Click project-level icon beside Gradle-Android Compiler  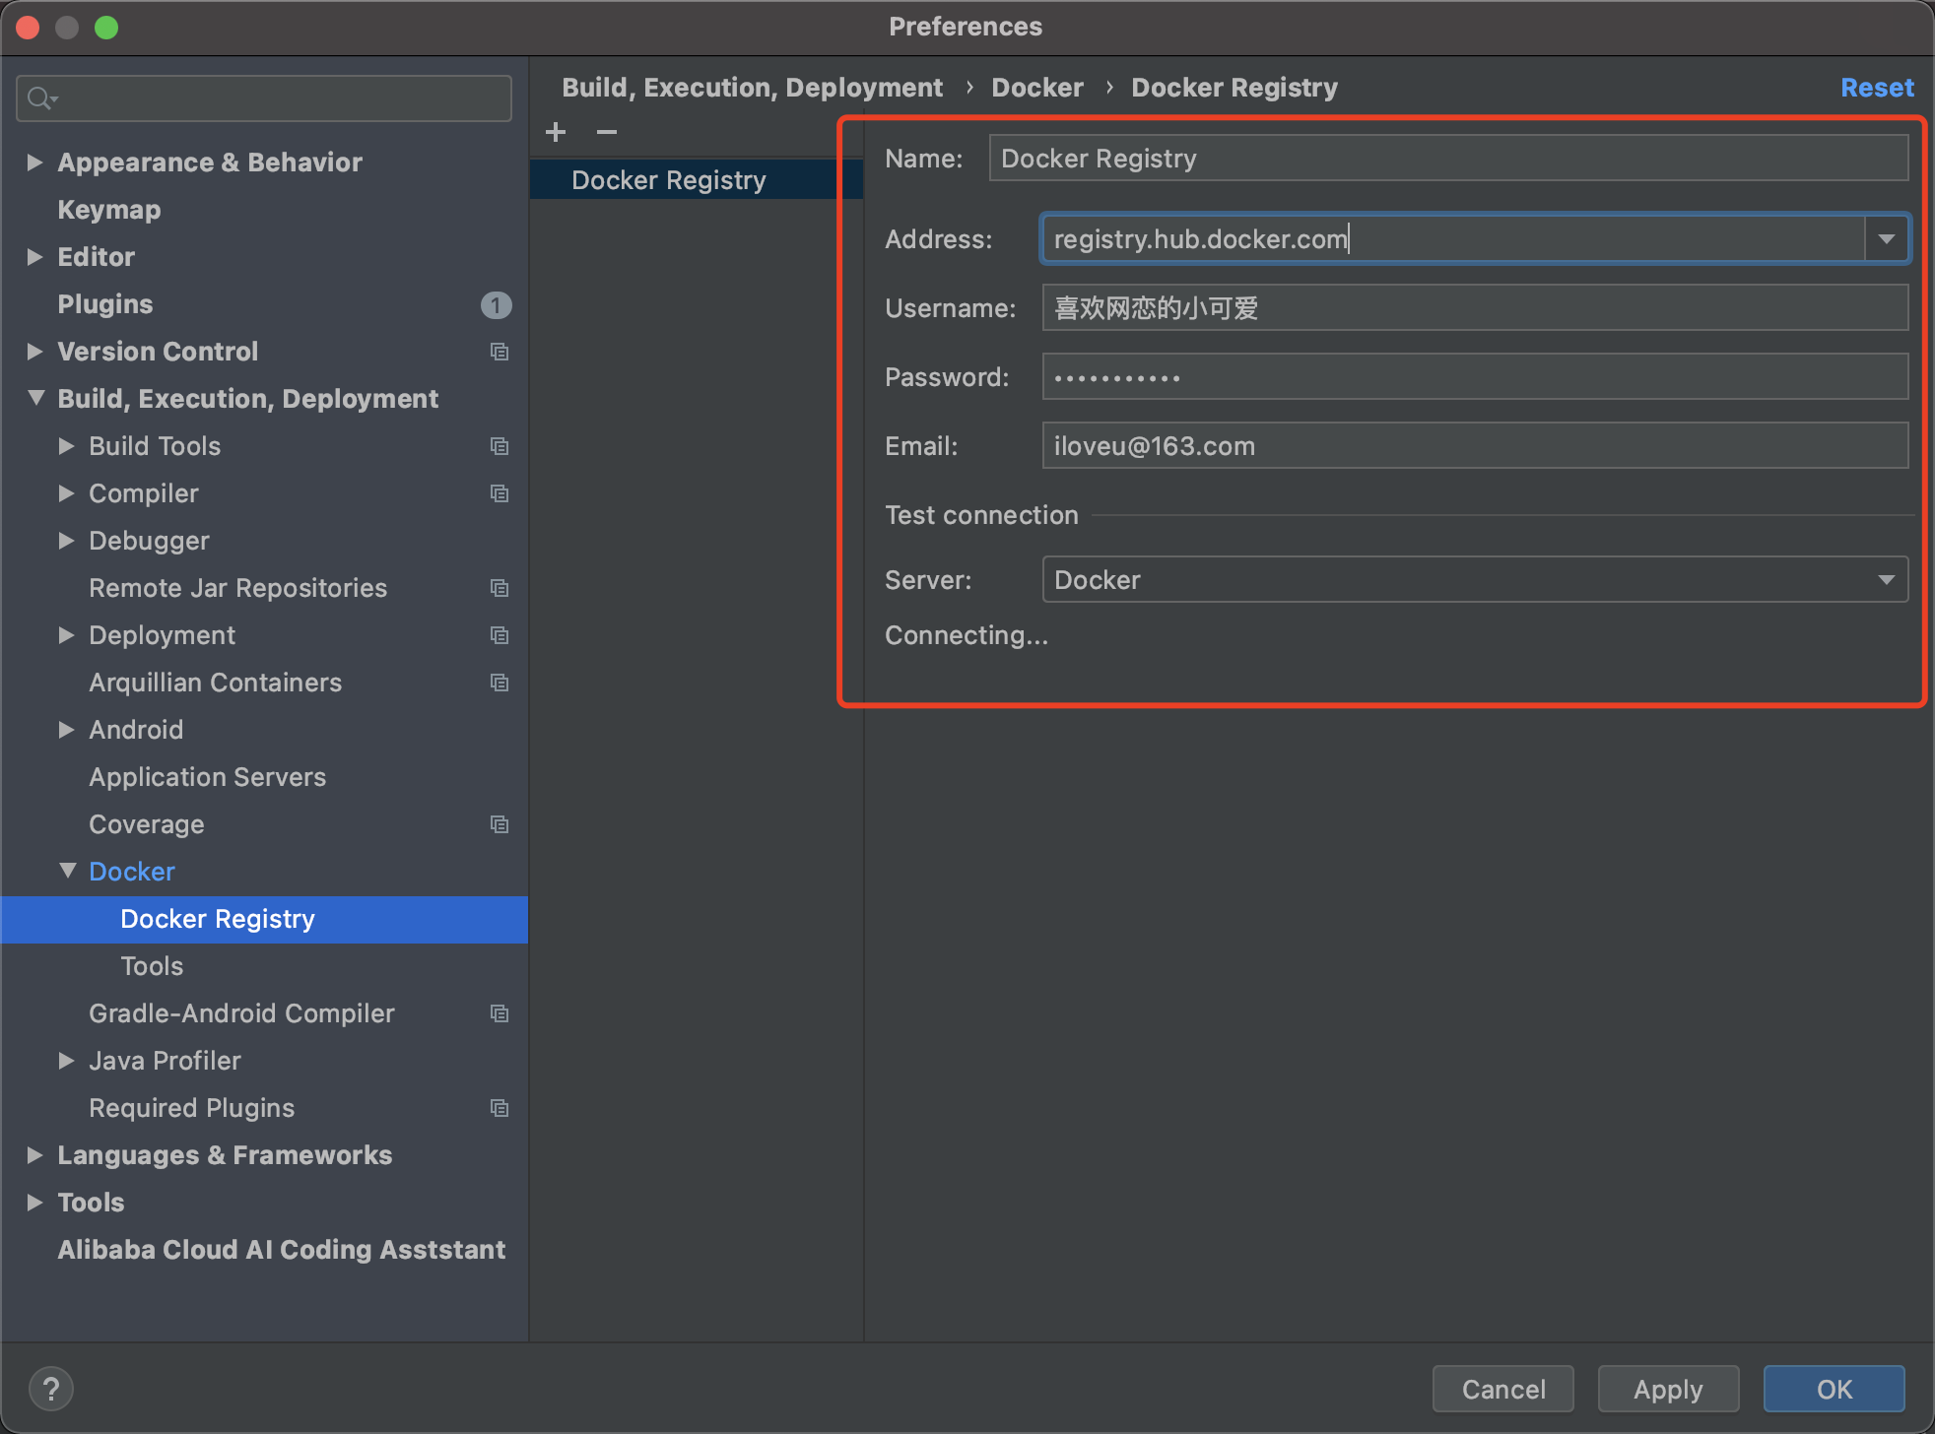[500, 1013]
